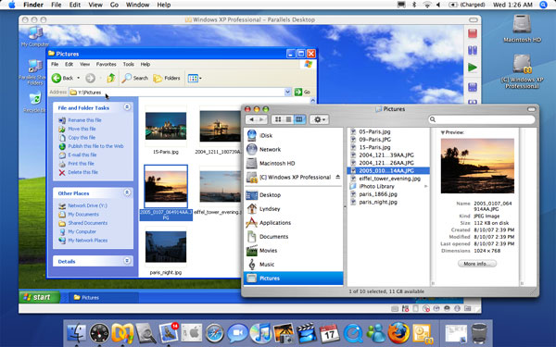Click the save-state disk icon in Parallels toolbar
Viewport: 556px width, 347px height.
[473, 87]
